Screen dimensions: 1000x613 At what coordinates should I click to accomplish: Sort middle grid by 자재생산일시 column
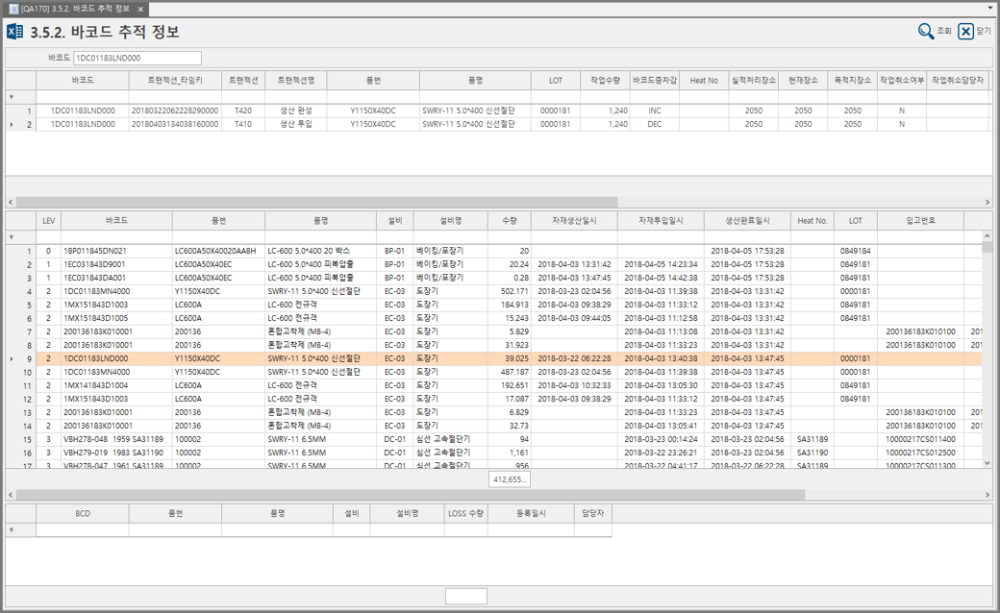(574, 221)
